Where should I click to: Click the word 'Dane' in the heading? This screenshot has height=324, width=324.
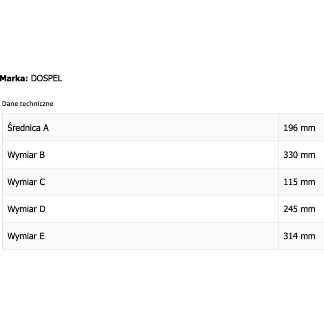9,104
